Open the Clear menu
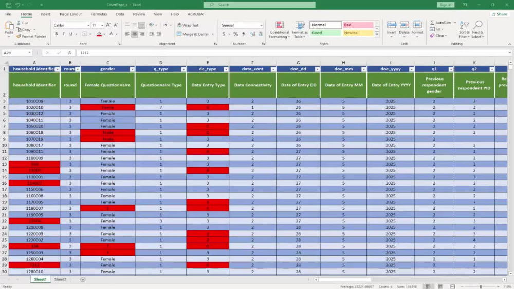514x289 pixels. click(x=438, y=35)
